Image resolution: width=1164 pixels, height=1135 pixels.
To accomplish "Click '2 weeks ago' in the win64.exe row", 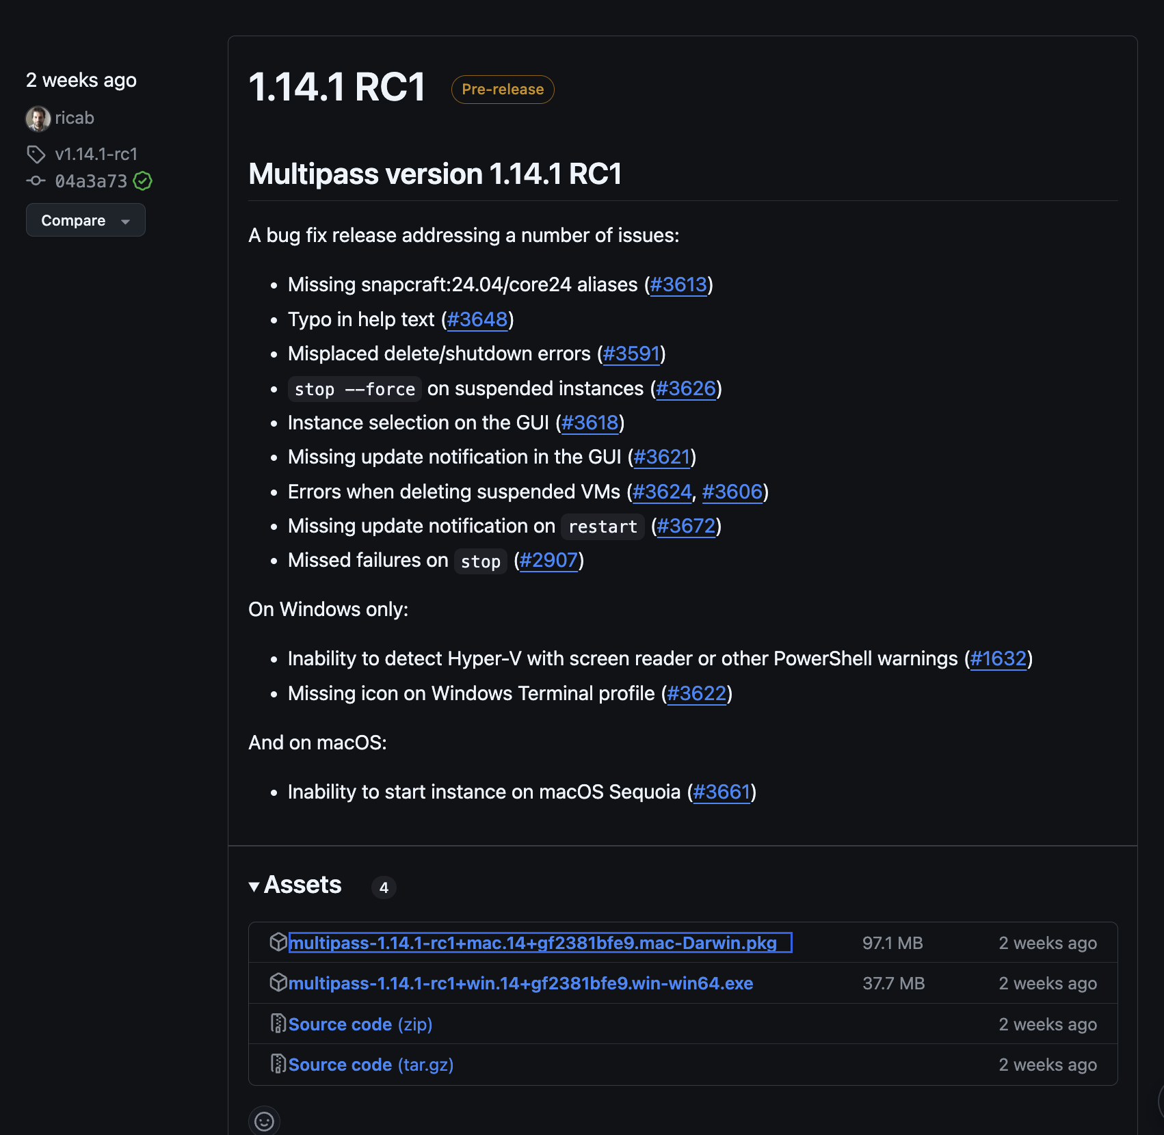I will point(1048,983).
